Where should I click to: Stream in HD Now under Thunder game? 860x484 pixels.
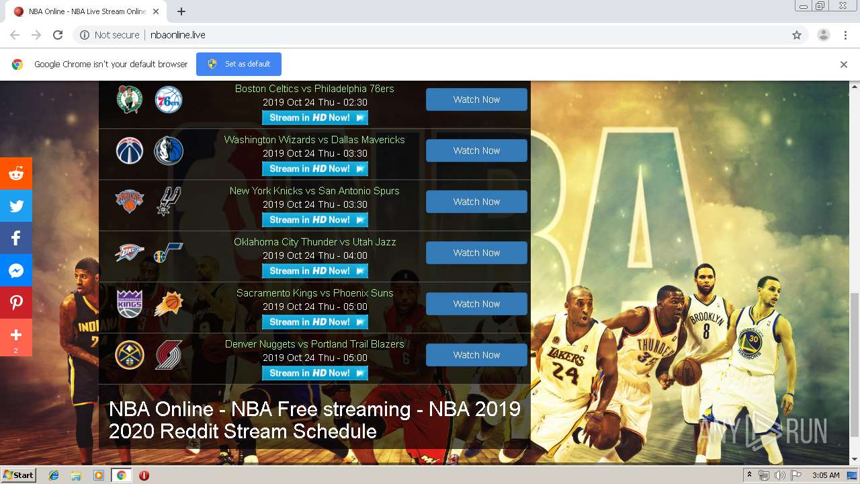pyautogui.click(x=315, y=271)
